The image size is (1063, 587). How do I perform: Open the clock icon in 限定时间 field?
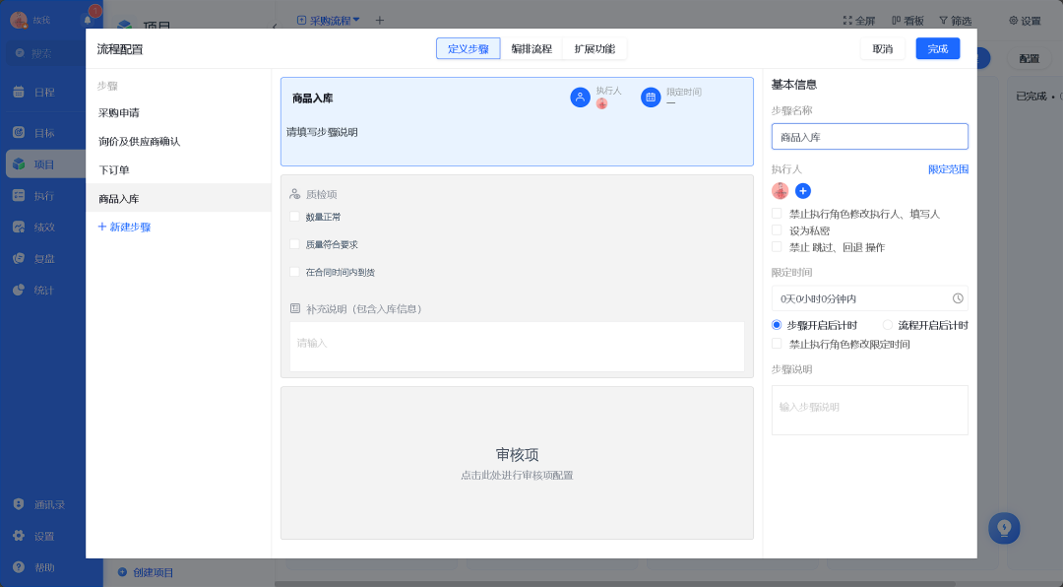click(956, 297)
